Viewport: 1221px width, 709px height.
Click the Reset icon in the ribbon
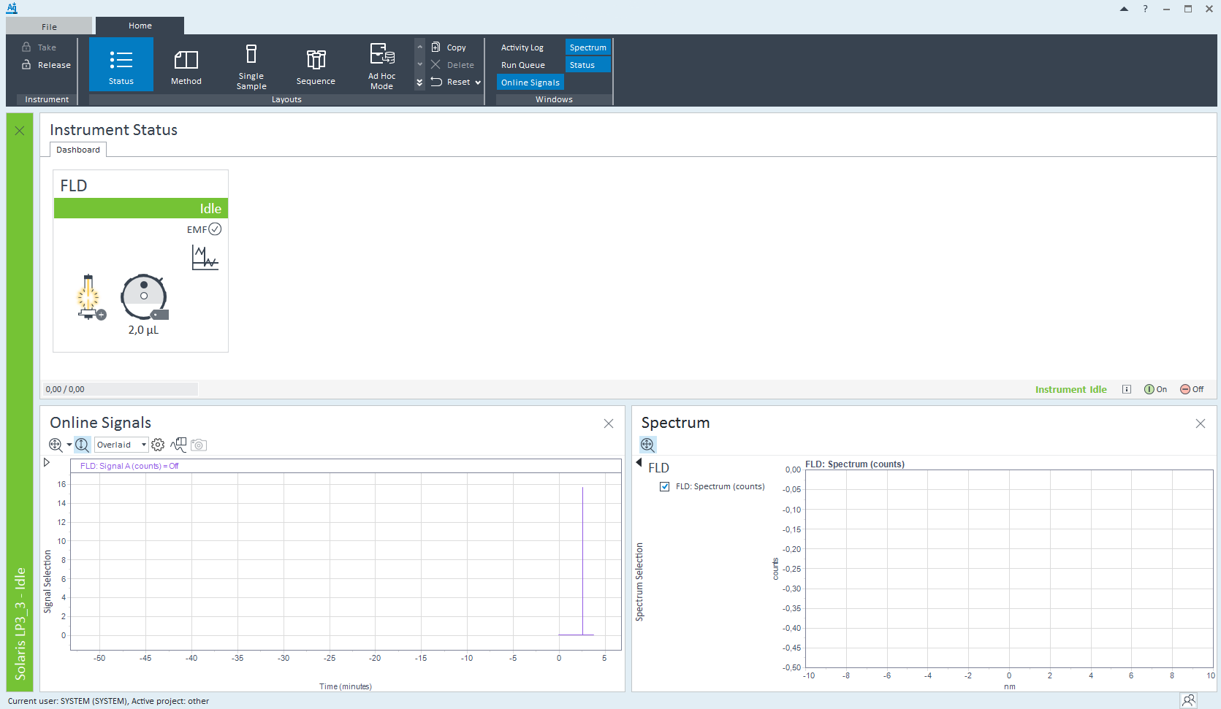point(436,82)
